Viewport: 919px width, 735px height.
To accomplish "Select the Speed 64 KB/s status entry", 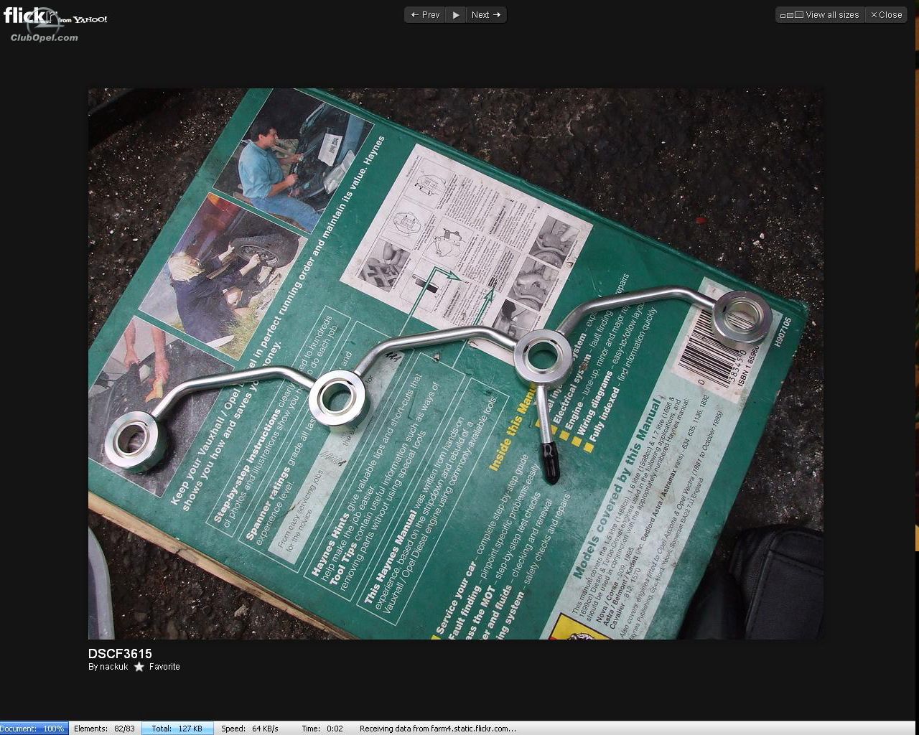I will 249,729.
